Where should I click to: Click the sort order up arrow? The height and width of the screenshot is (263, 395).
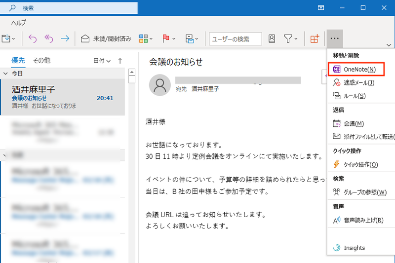[x=120, y=61]
